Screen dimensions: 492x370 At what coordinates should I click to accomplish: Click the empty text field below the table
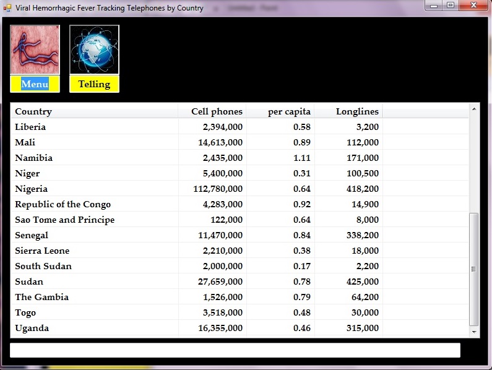point(235,350)
